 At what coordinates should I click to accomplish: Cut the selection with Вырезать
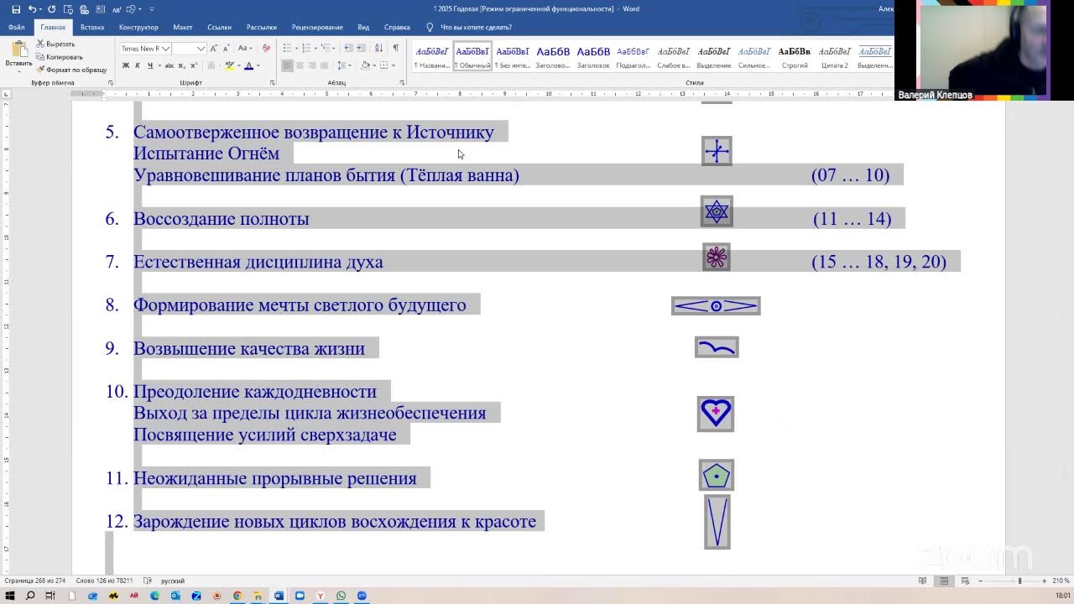(56, 44)
